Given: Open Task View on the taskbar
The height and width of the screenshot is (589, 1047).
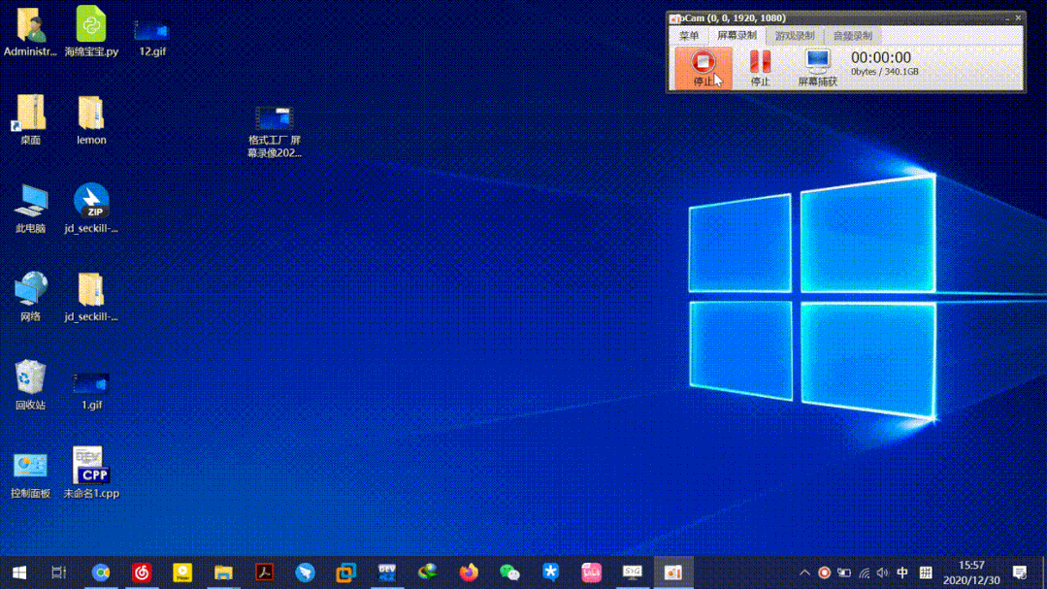Looking at the screenshot, I should pyautogui.click(x=59, y=573).
